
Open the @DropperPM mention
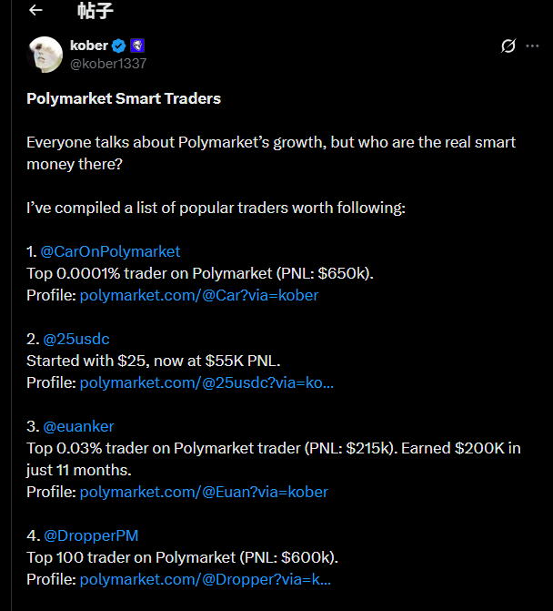(90, 535)
